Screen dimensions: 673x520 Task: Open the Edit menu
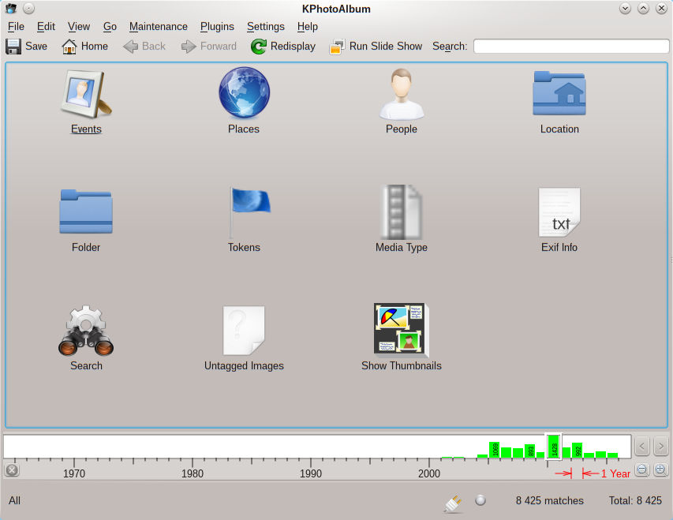coord(46,27)
